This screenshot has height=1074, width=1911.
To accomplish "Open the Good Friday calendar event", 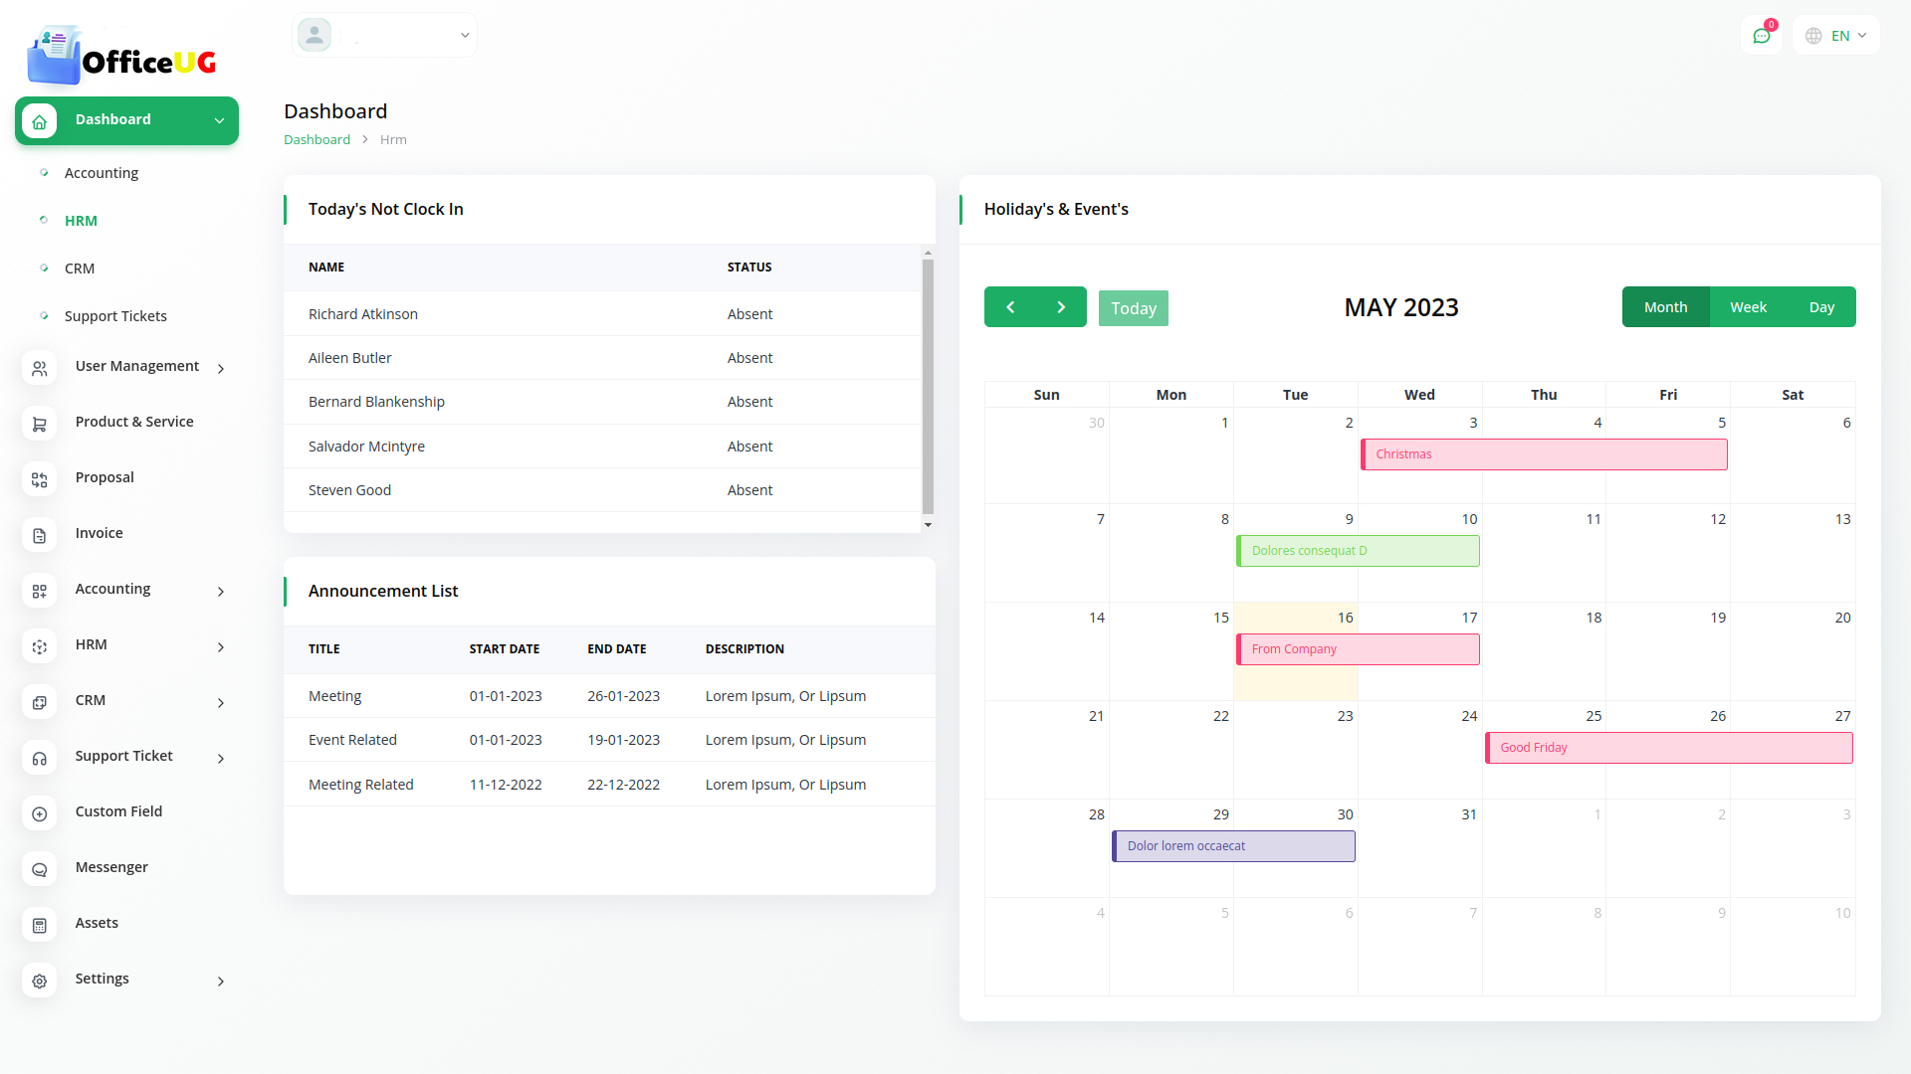I will click(1668, 748).
